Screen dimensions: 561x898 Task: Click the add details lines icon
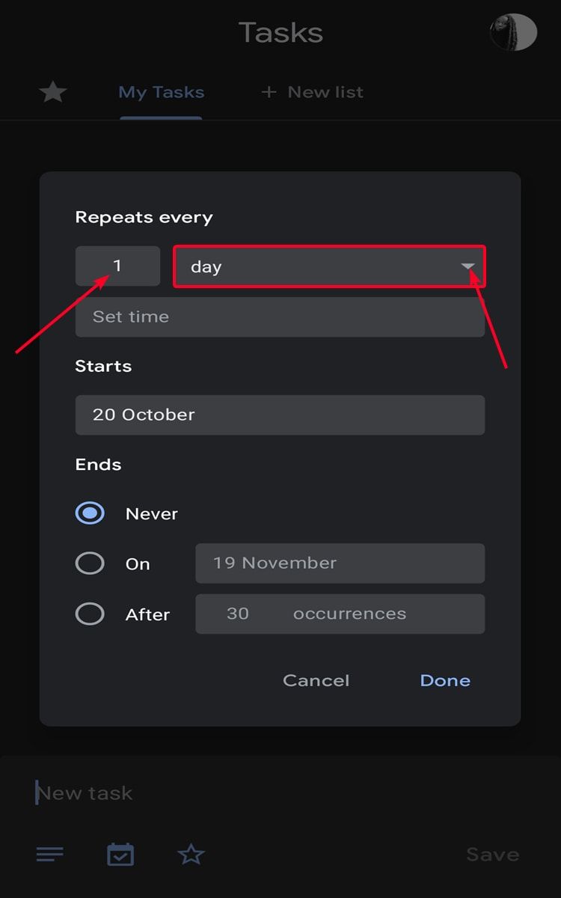[49, 853]
